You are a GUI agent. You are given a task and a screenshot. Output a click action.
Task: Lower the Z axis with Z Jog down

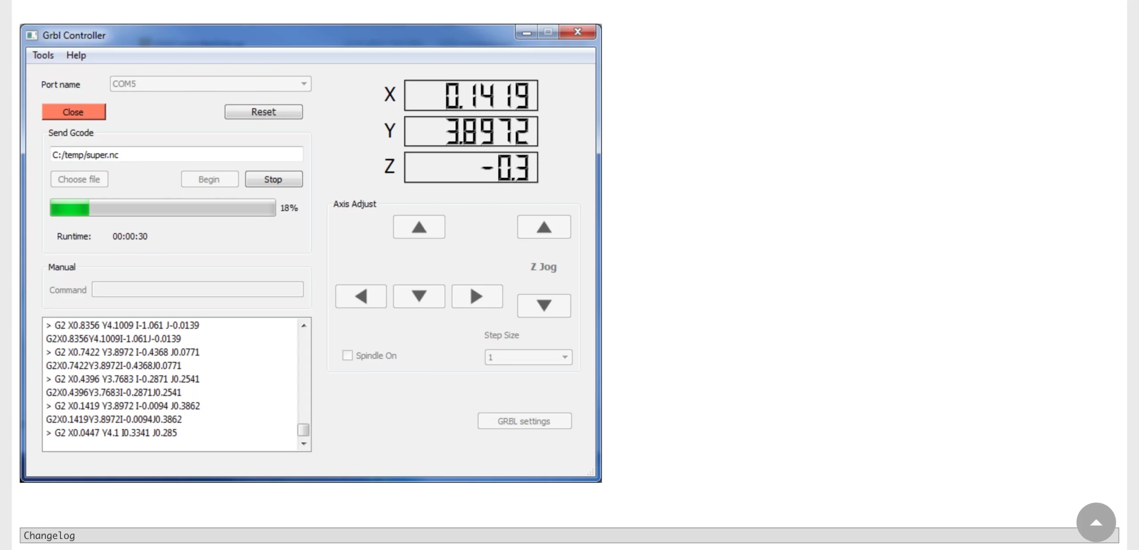543,305
